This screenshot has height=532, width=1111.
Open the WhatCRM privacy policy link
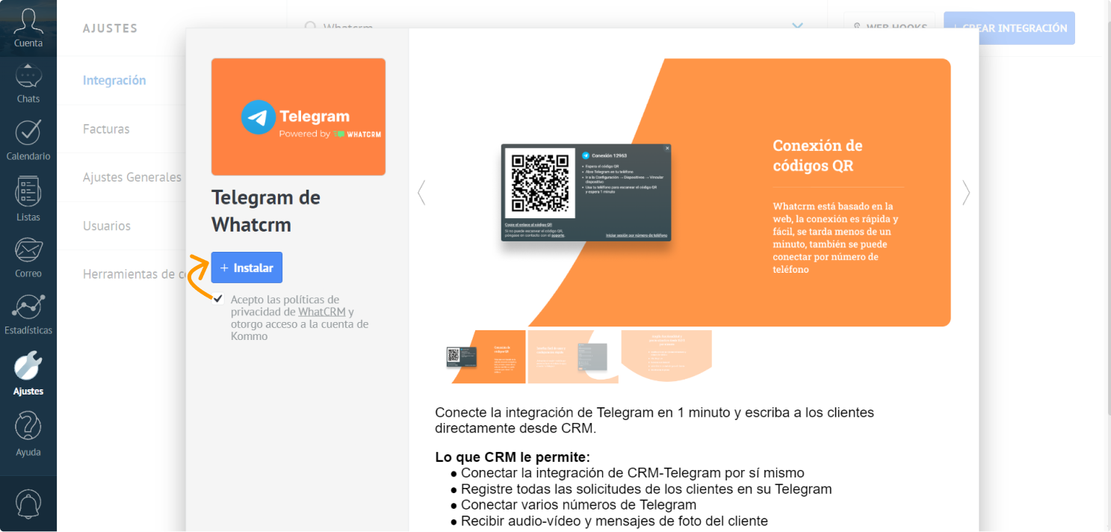[321, 312]
